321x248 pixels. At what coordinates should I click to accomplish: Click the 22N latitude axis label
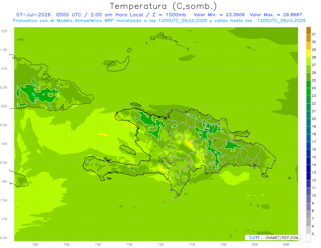point(5,31)
